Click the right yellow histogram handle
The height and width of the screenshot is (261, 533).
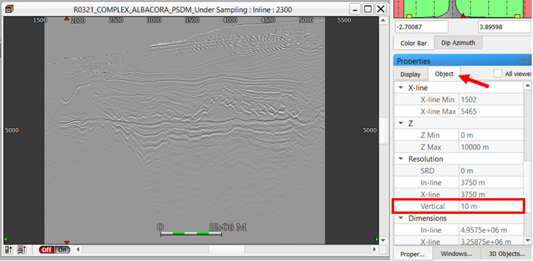[x=517, y=16]
